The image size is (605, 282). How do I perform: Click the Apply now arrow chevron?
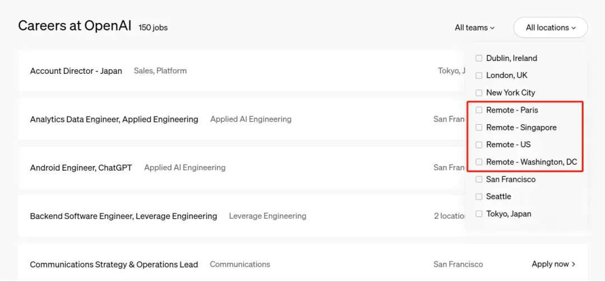[574, 264]
